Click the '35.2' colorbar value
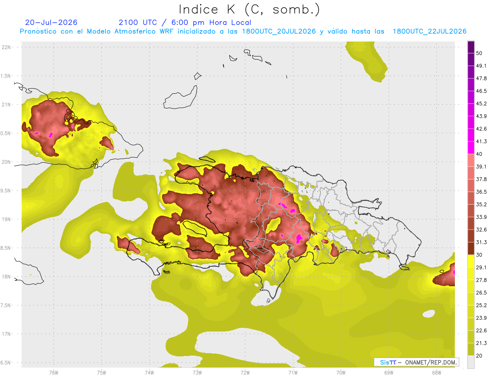The height and width of the screenshot is (378, 490). tap(481, 204)
